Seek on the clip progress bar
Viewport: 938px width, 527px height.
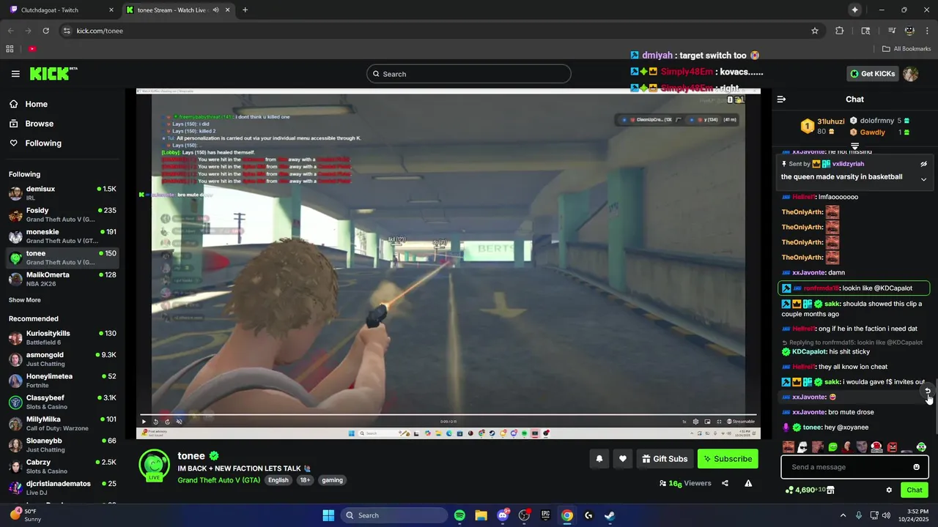coord(448,415)
